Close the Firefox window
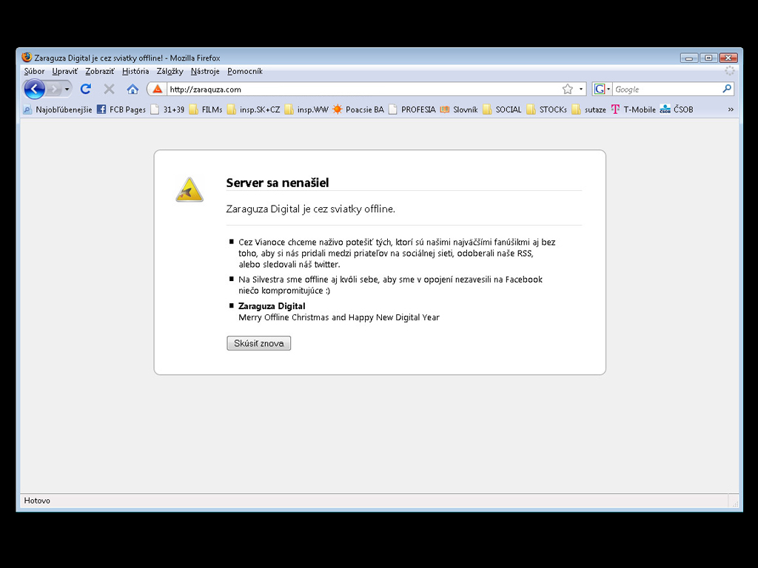Image resolution: width=758 pixels, height=568 pixels. pos(728,58)
